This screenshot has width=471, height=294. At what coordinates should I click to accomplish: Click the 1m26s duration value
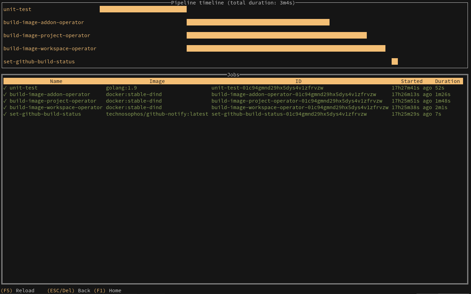click(443, 94)
